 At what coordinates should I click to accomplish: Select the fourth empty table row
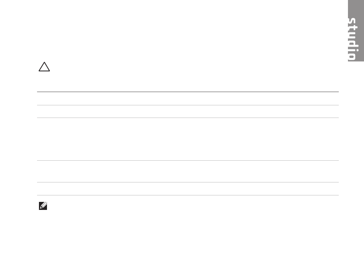pos(188,171)
